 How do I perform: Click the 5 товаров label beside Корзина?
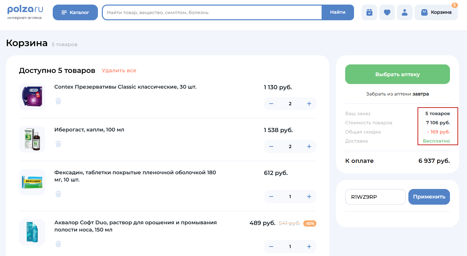(65, 44)
